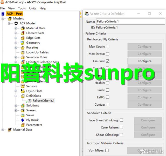Toggle the Von Mises checkbox
166x156 pixels.
(107, 151)
